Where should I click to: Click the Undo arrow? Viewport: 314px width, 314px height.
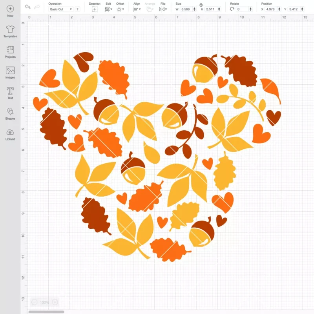pyautogui.click(x=27, y=7)
